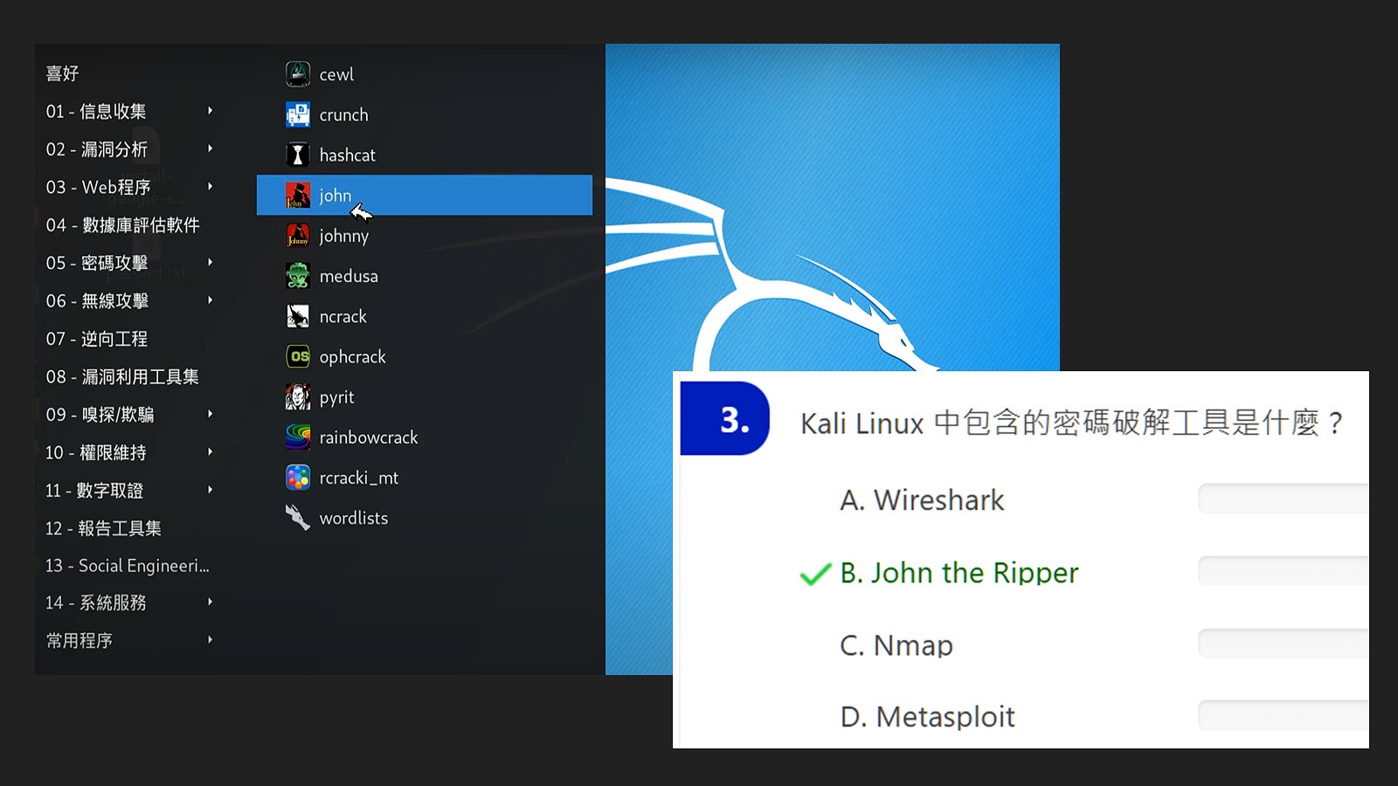
Task: Choose quiz answer B. John the Ripper
Action: [x=959, y=573]
